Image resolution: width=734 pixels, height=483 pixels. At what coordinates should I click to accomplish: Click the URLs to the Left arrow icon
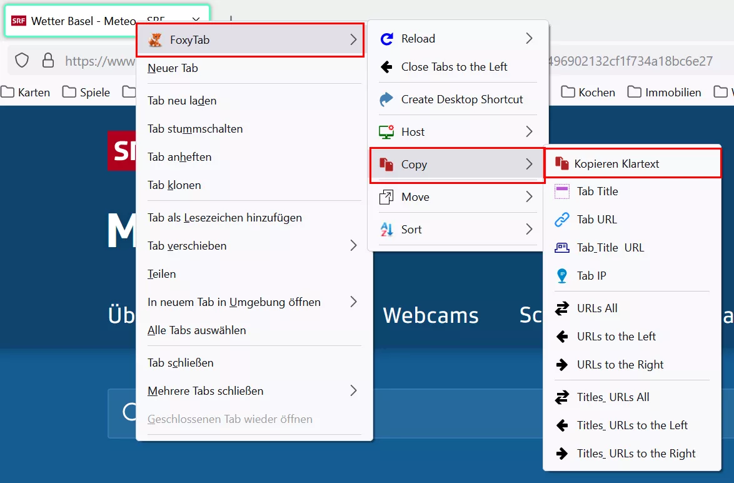pyautogui.click(x=561, y=337)
